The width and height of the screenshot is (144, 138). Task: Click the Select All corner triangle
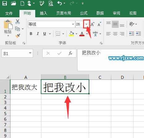(x=8, y=77)
